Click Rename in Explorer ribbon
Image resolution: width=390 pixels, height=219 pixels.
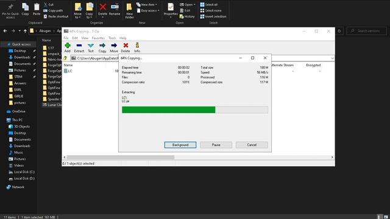click(115, 10)
